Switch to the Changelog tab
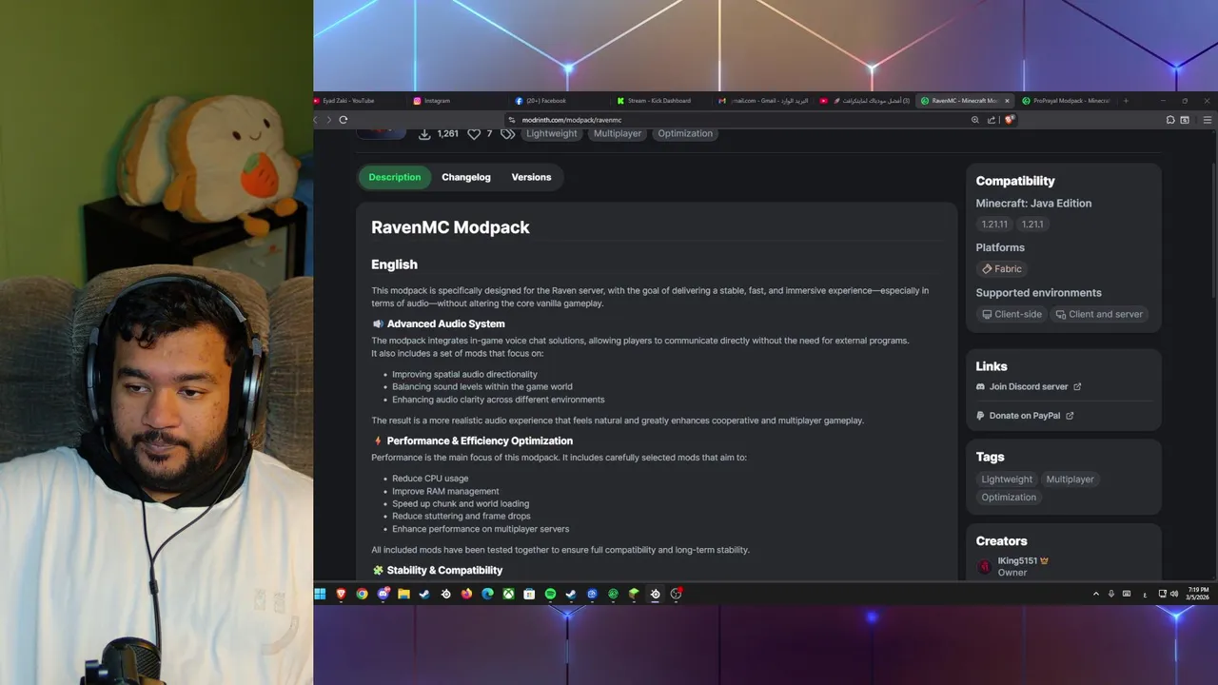1218x685 pixels. [466, 177]
